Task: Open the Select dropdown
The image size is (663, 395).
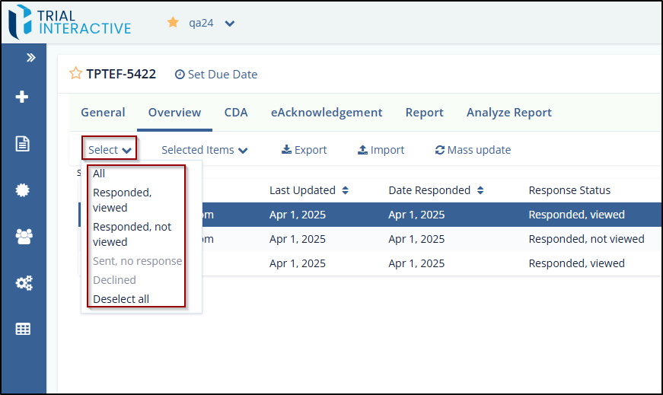Action: coord(110,150)
